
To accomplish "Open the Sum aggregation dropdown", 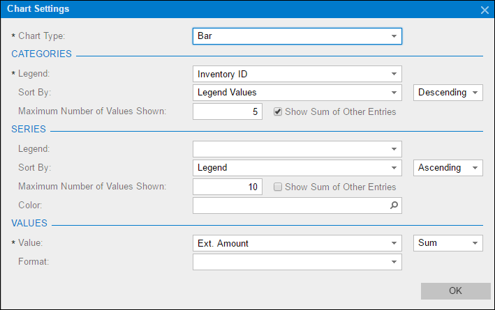I will 448,243.
